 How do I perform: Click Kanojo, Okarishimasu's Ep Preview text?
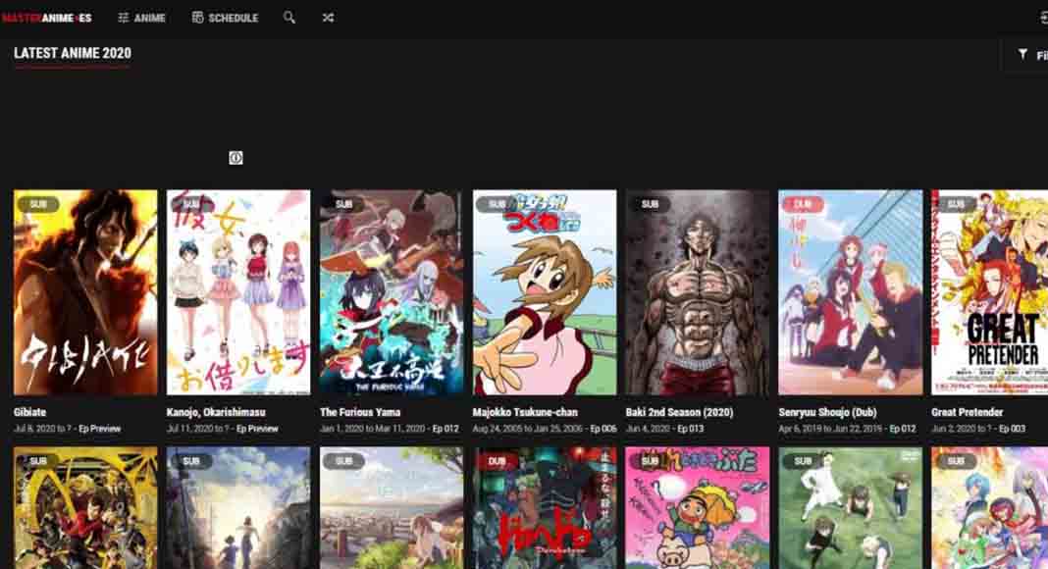coord(257,429)
